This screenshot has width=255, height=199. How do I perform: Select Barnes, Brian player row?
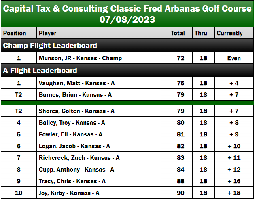point(127,94)
